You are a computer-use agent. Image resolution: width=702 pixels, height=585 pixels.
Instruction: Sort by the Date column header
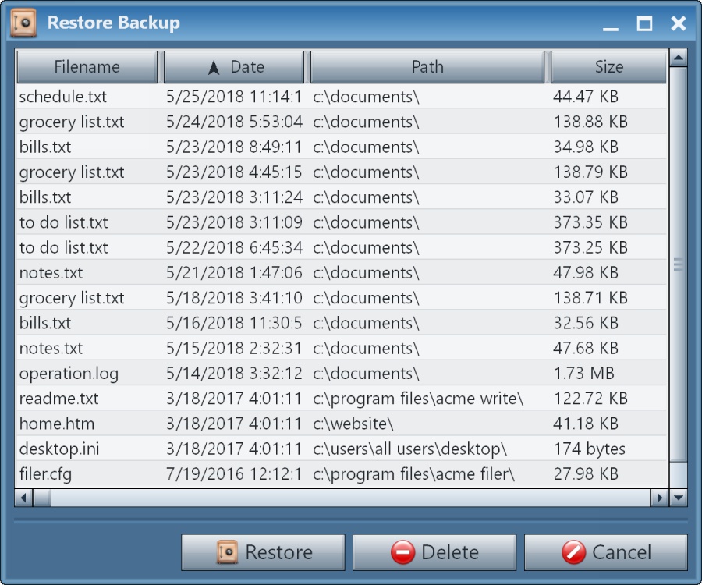[x=234, y=67]
